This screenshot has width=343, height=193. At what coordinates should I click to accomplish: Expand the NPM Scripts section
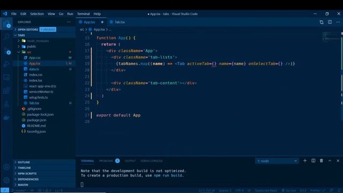tap(27, 174)
